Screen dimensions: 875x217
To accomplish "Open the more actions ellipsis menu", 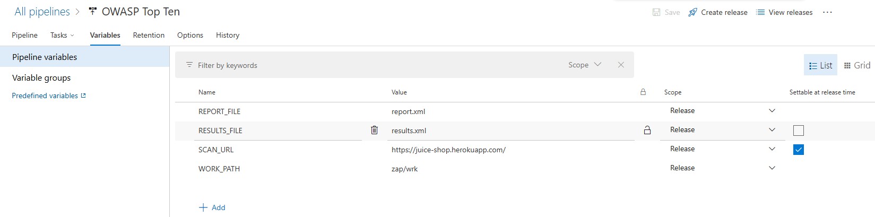I will [x=827, y=12].
